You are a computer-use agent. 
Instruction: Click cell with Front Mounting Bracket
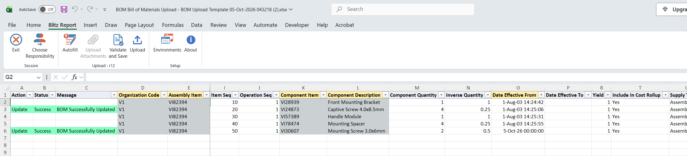pos(358,102)
